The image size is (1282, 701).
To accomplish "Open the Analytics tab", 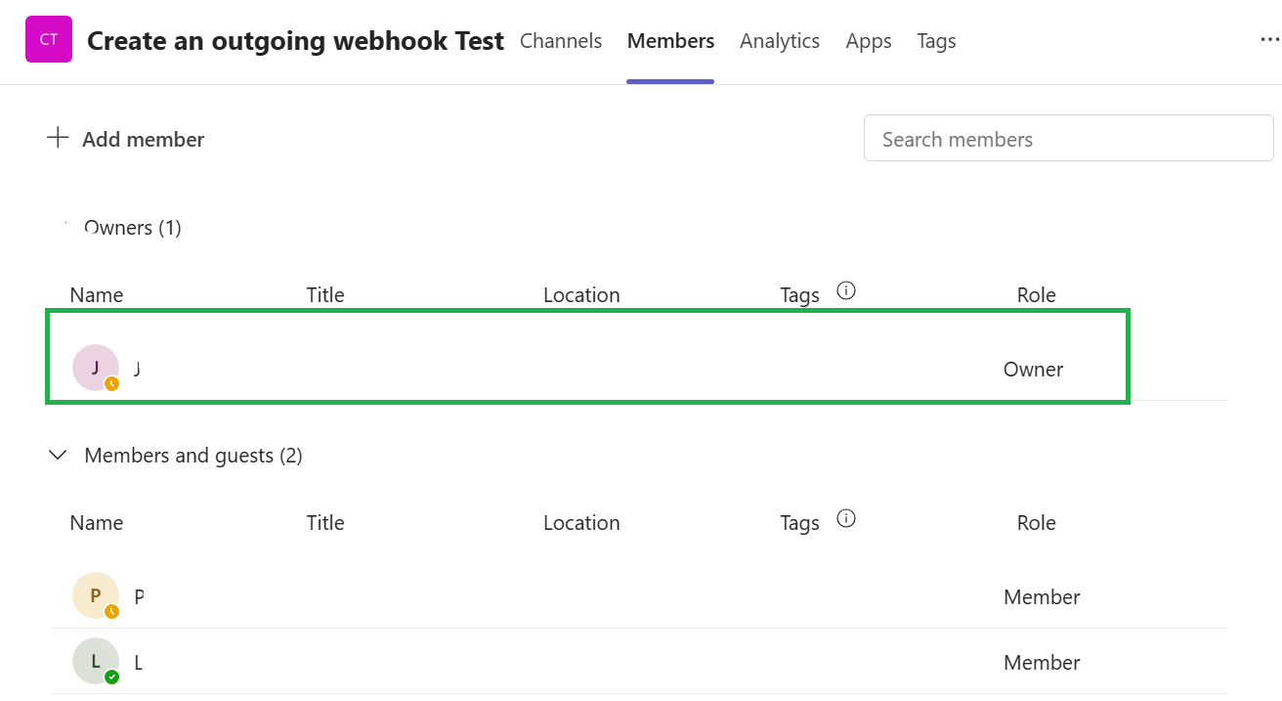I will point(780,41).
